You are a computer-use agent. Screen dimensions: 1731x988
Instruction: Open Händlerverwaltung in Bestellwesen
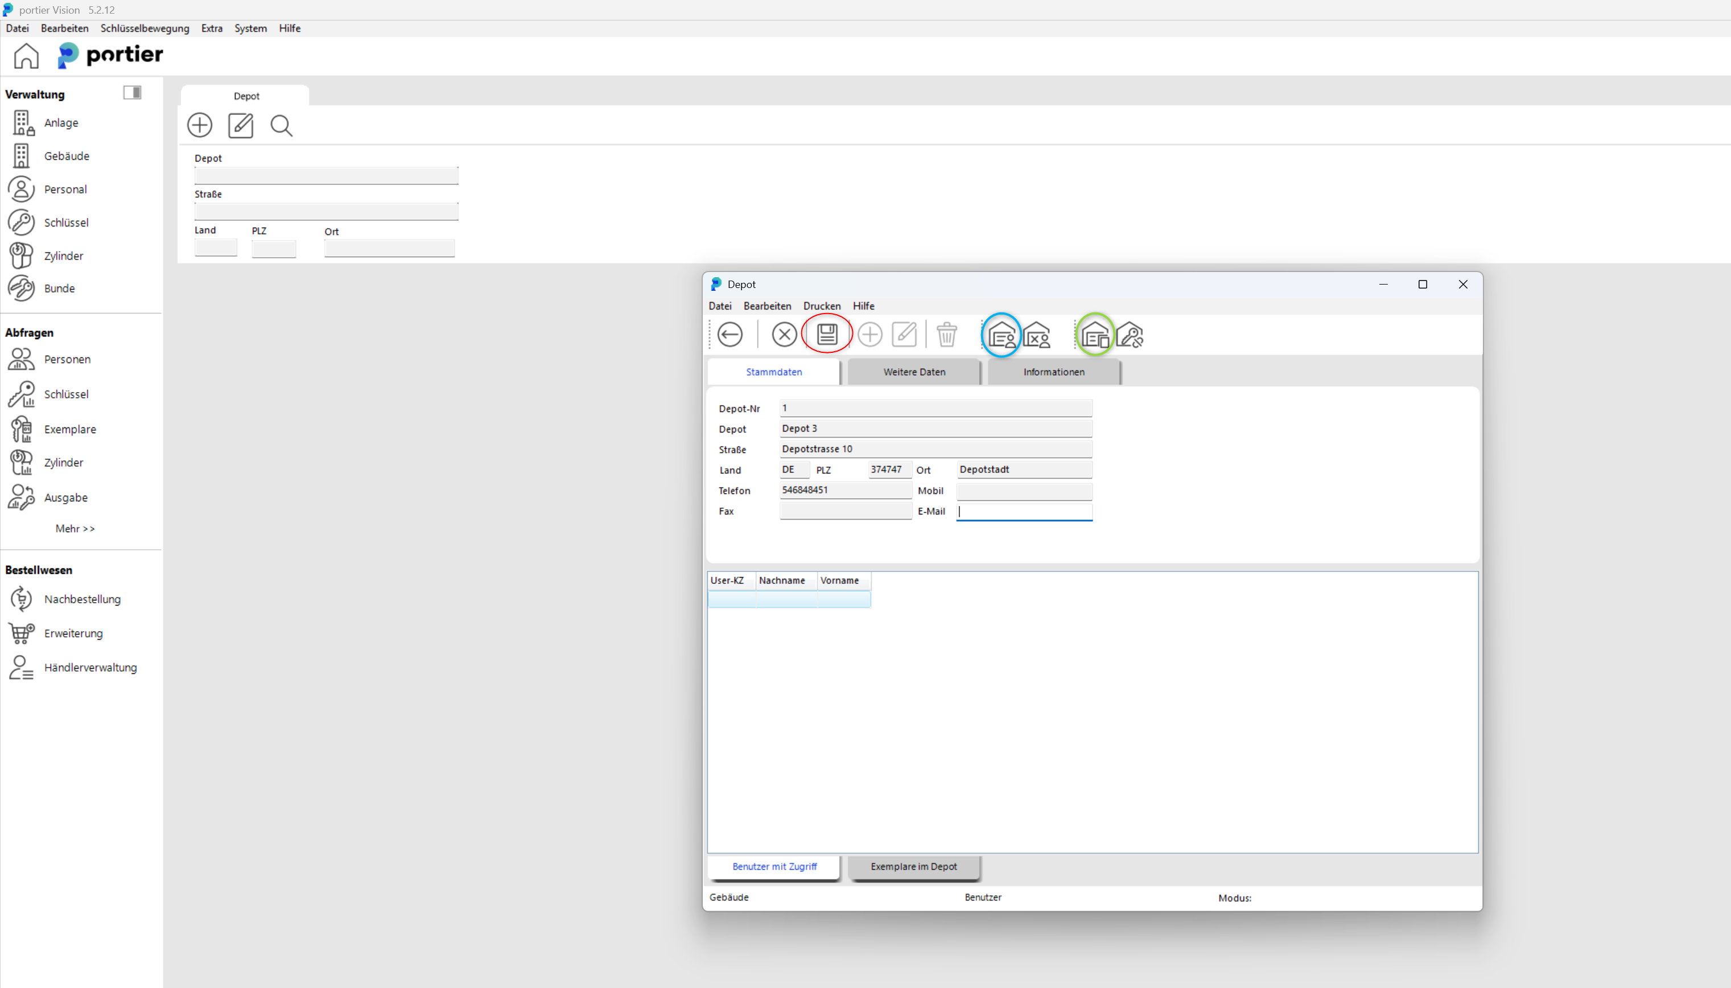pyautogui.click(x=90, y=667)
